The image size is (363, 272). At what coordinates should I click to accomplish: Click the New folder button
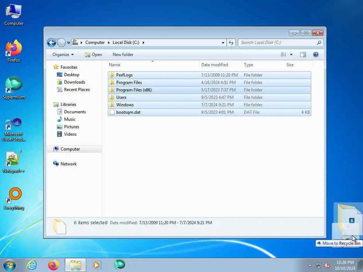point(123,55)
